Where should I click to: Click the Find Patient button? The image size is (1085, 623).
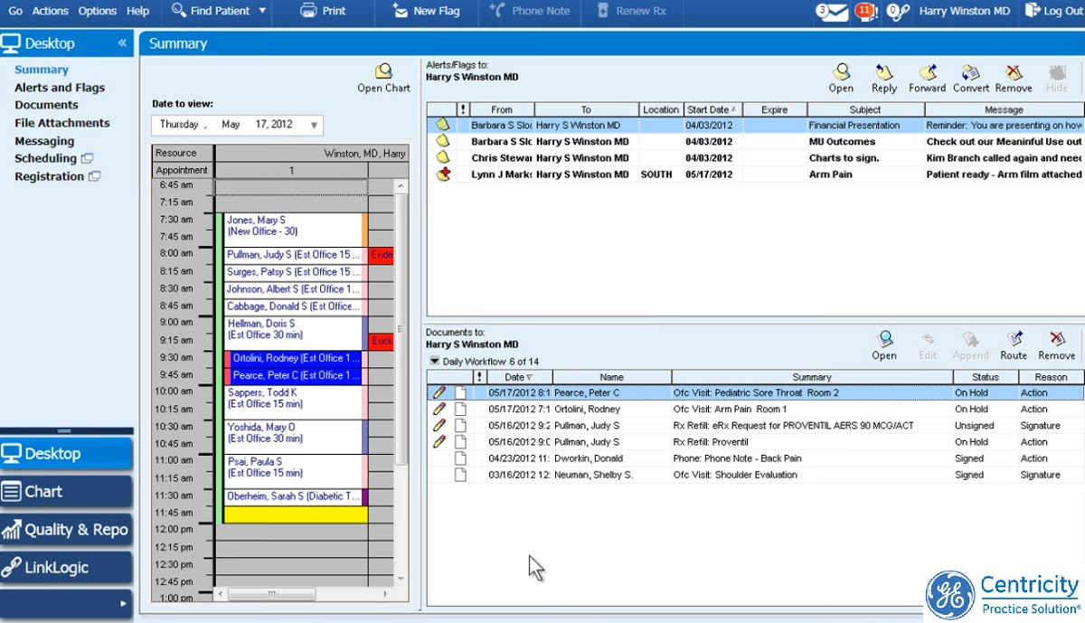coord(211,11)
